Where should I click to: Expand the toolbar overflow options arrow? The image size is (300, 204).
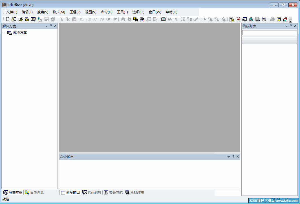click(x=290, y=20)
